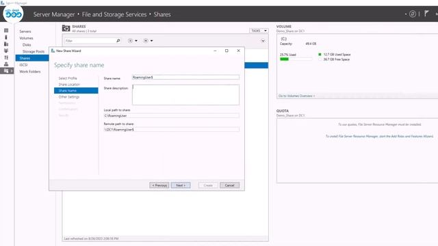Select Disks in the navigation pane

[x=27, y=45]
